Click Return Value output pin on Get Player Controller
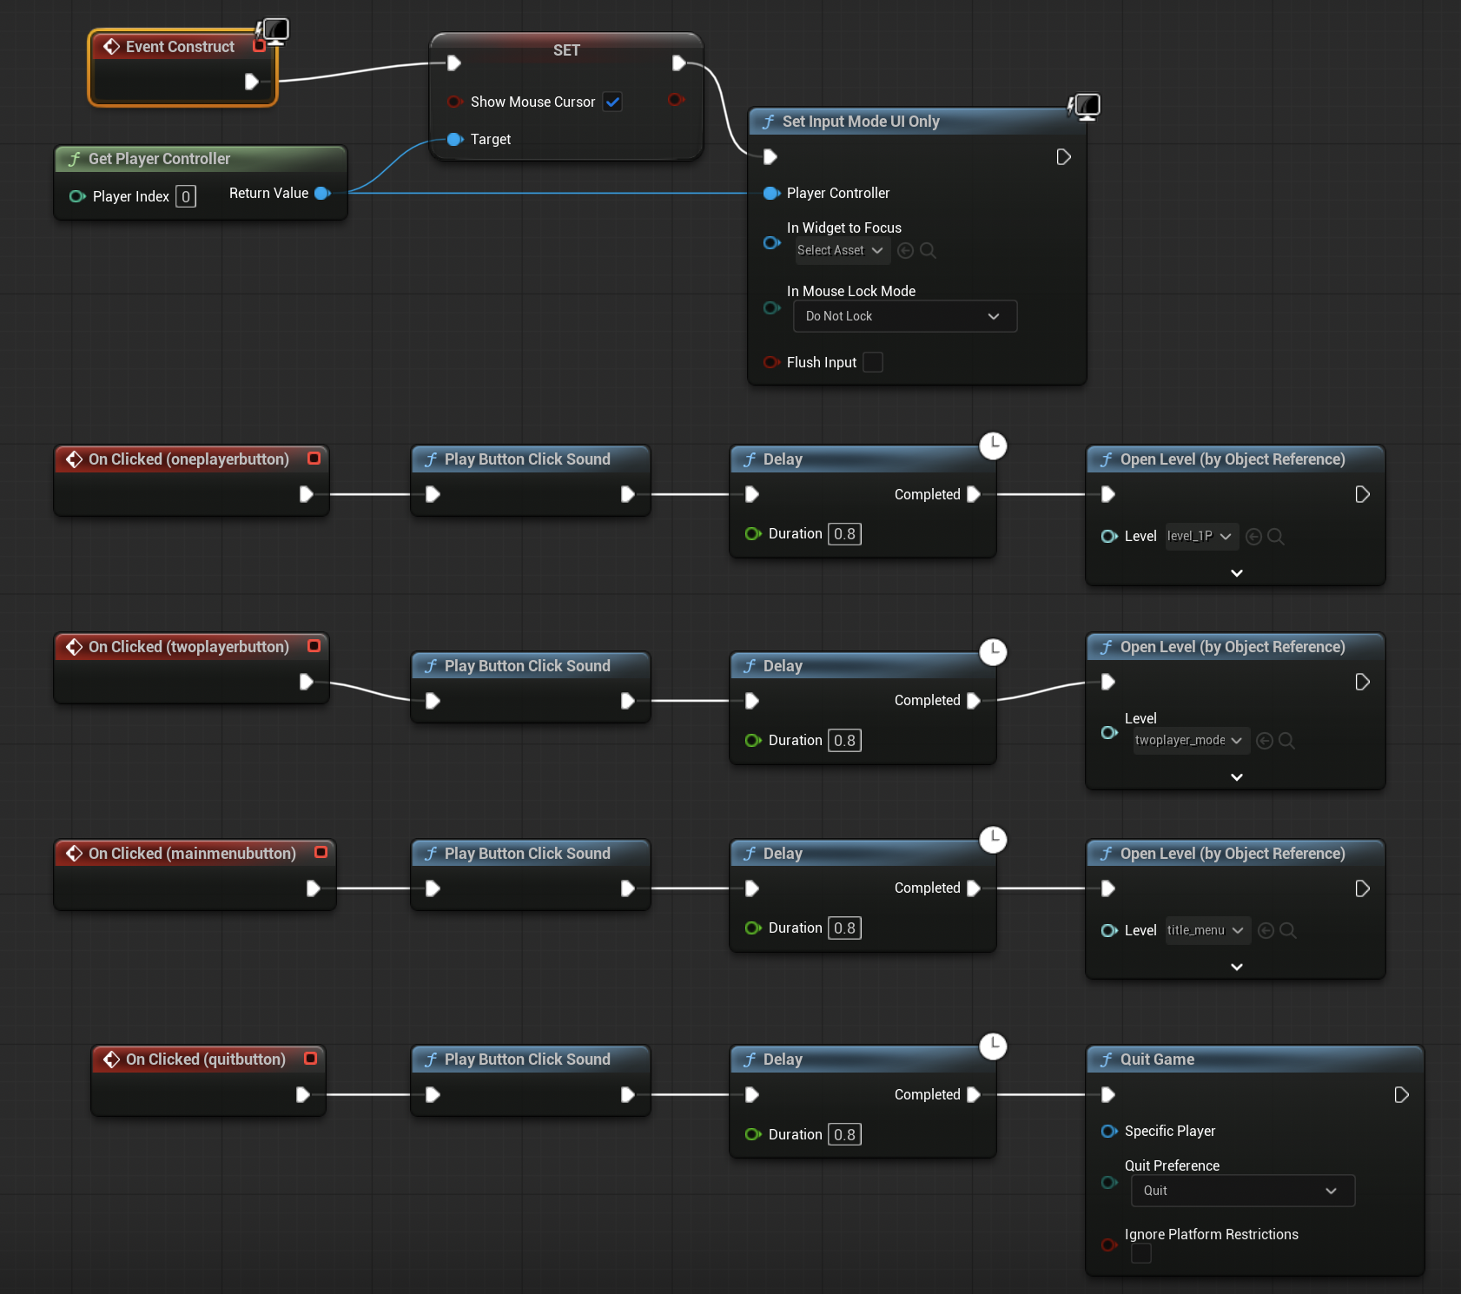1461x1294 pixels. (x=322, y=193)
